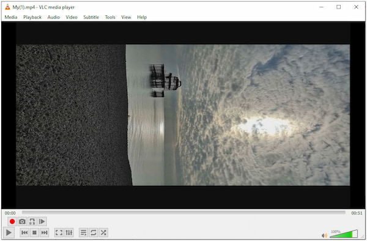Open the Help menu
Screen dimensions: 367x241
pos(142,17)
